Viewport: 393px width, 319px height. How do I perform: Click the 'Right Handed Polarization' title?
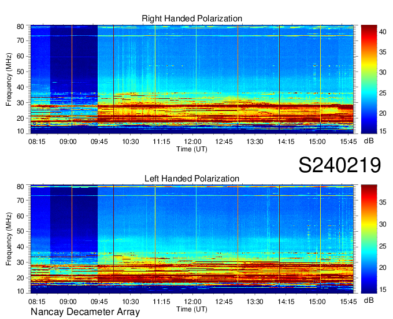[192, 18]
